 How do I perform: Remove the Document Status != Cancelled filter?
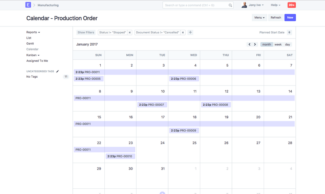[183, 33]
